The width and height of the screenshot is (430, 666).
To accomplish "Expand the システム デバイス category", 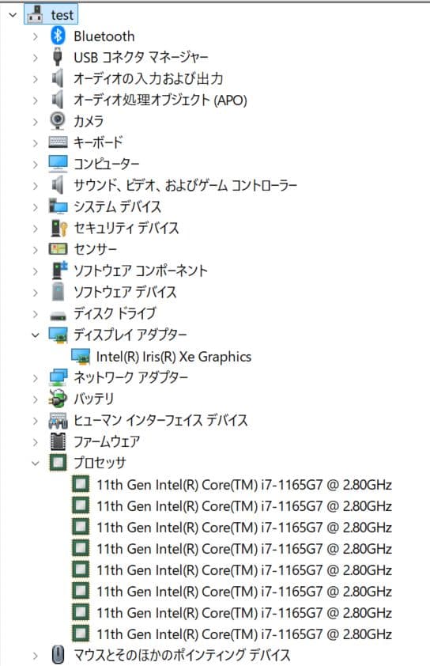I will click(36, 207).
